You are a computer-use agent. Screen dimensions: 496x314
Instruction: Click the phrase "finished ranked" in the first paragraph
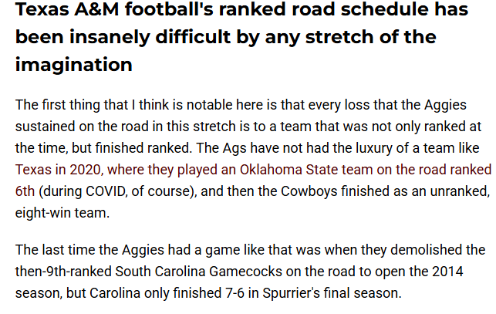click(143, 148)
